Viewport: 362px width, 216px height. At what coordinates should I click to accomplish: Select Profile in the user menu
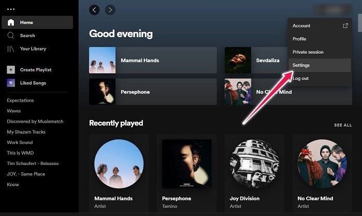(320, 39)
